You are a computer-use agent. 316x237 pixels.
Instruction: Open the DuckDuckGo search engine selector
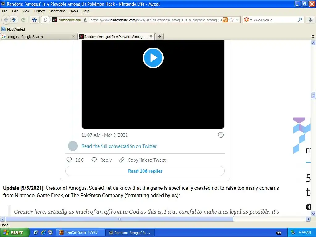pyautogui.click(x=248, y=20)
